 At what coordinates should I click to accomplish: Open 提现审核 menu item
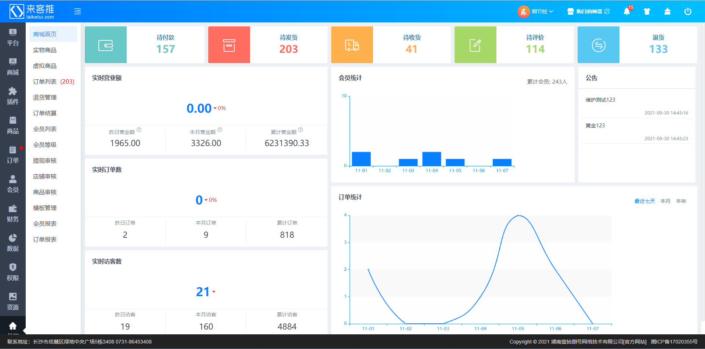[x=53, y=160]
